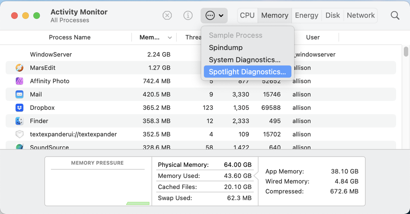Sort by Process Name column header
Screen dimensions: 410x214
[x=70, y=37]
